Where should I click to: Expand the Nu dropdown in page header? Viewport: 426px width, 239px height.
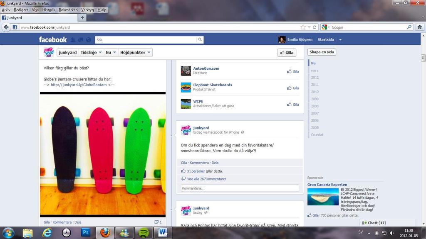[111, 52]
